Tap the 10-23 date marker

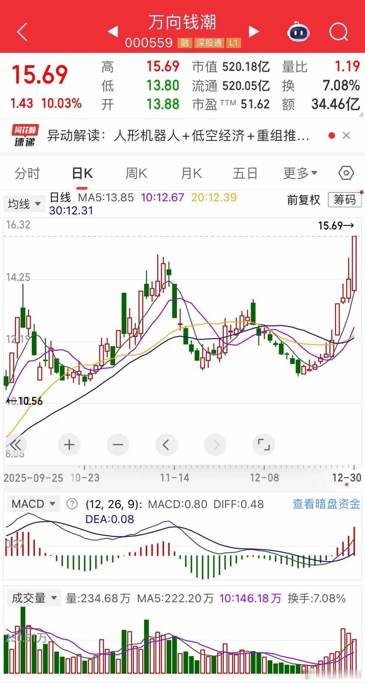(85, 478)
